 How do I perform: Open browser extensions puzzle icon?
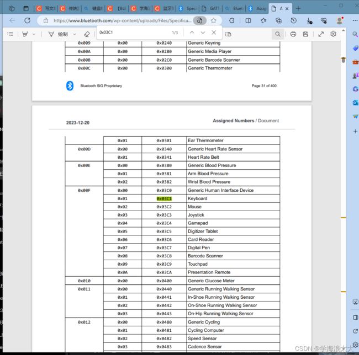(x=232, y=20)
